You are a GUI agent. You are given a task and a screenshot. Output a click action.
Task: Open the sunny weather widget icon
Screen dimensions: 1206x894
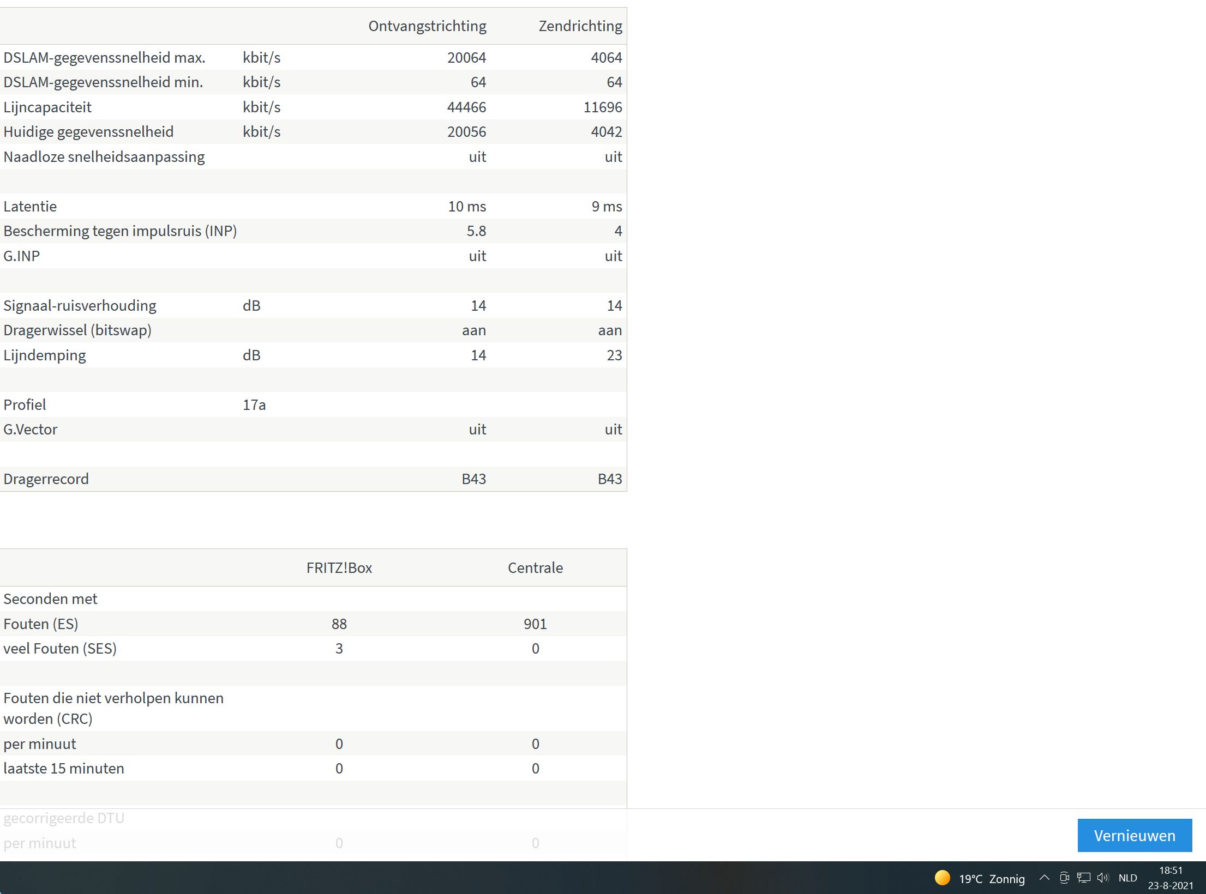[942, 878]
